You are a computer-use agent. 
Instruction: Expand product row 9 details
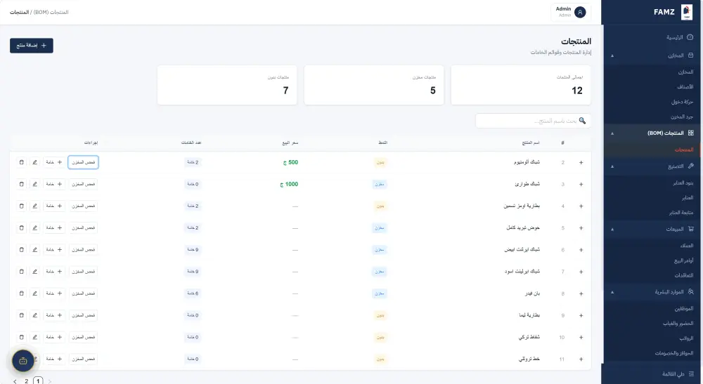click(x=581, y=315)
